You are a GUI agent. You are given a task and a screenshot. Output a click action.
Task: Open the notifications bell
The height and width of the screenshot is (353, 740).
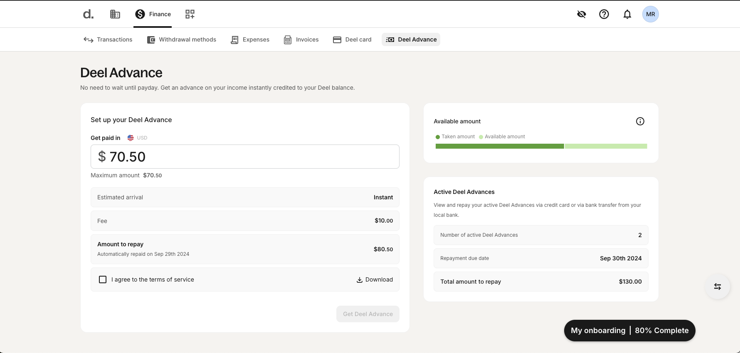627,15
